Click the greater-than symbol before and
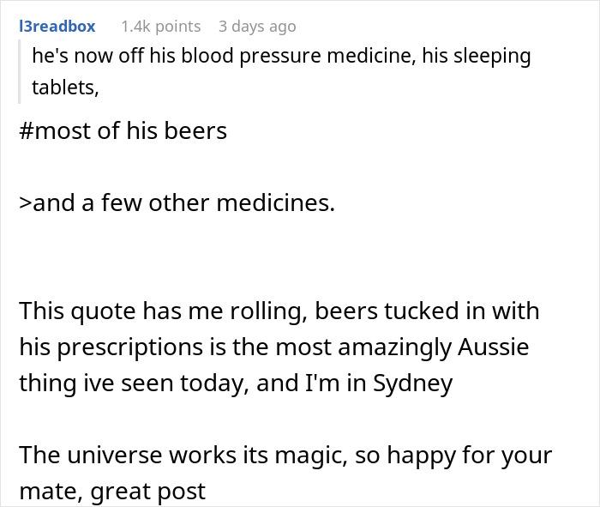Image resolution: width=600 pixels, height=507 pixels. (x=25, y=206)
